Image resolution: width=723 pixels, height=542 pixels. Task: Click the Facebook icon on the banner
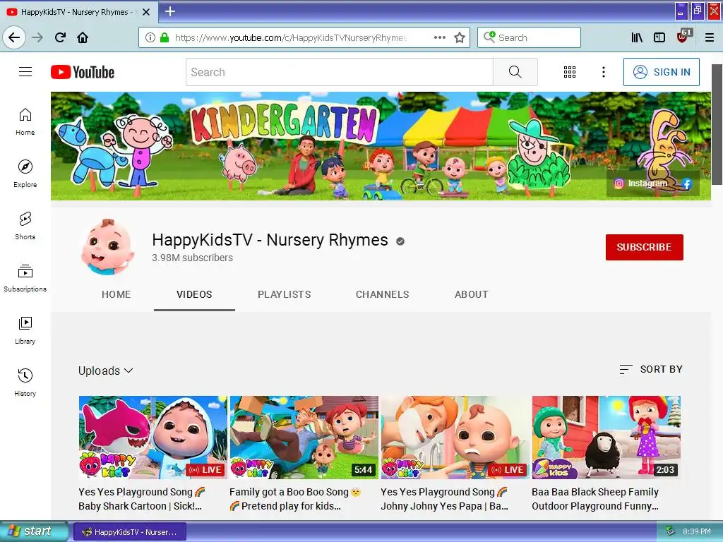click(x=686, y=183)
